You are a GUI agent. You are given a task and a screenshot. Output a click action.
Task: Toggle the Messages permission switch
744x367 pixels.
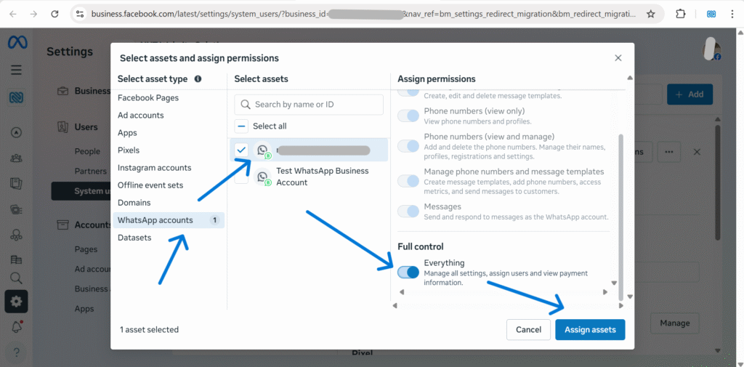point(408,211)
